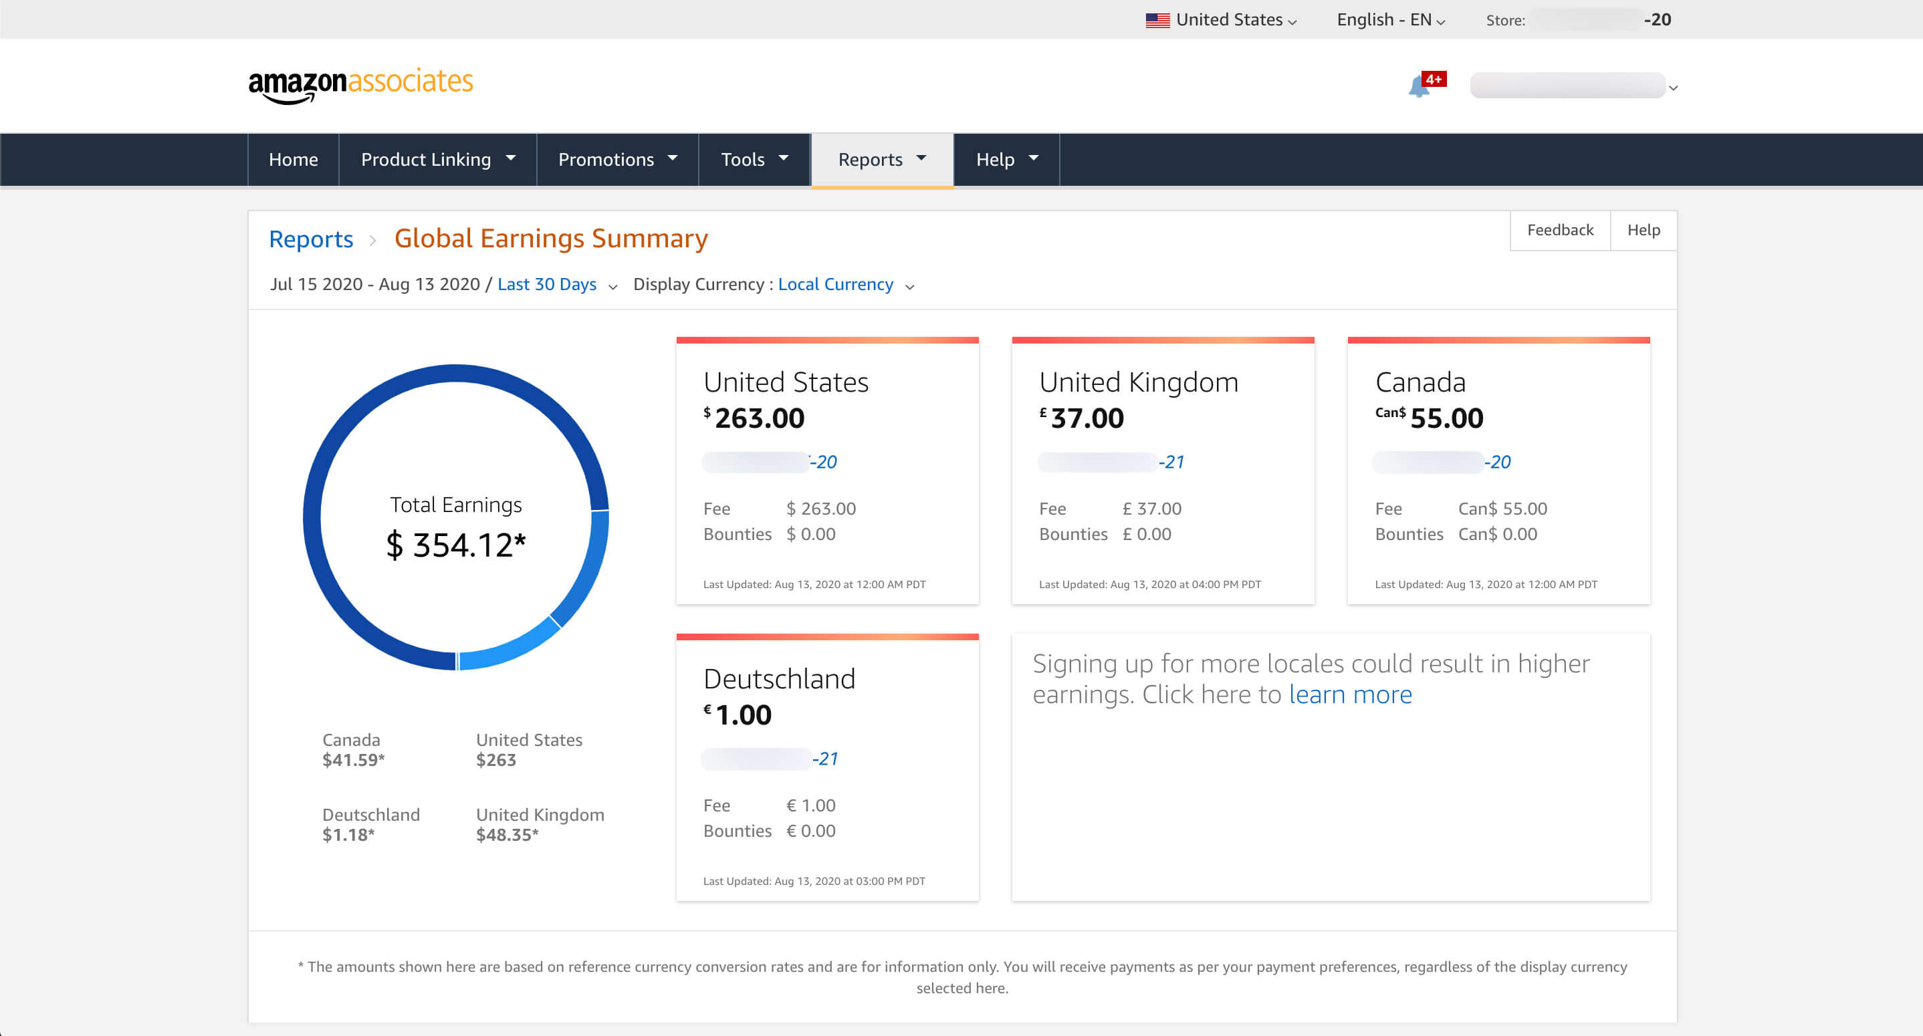Click the Reports breadcrumb link
The height and width of the screenshot is (1036, 1923).
(x=310, y=239)
